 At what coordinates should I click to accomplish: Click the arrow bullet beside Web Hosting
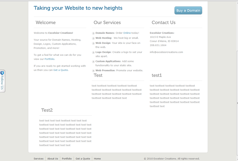click(x=93, y=38)
